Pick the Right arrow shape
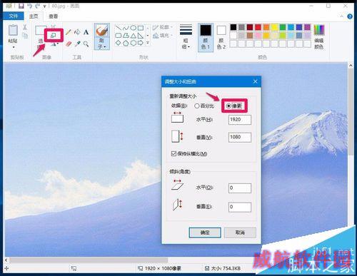This screenshot has width=357, height=276. pos(141,43)
